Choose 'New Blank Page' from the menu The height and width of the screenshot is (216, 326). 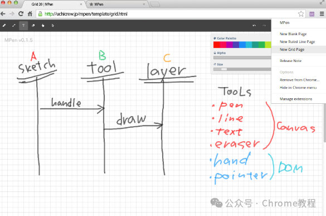coord(293,34)
